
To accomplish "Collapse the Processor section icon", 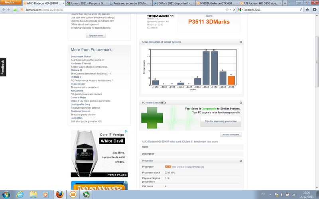I will pyautogui.click(x=241, y=161).
